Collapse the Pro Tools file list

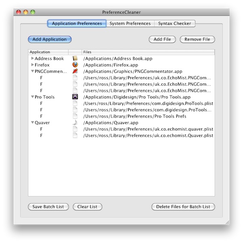(32, 97)
